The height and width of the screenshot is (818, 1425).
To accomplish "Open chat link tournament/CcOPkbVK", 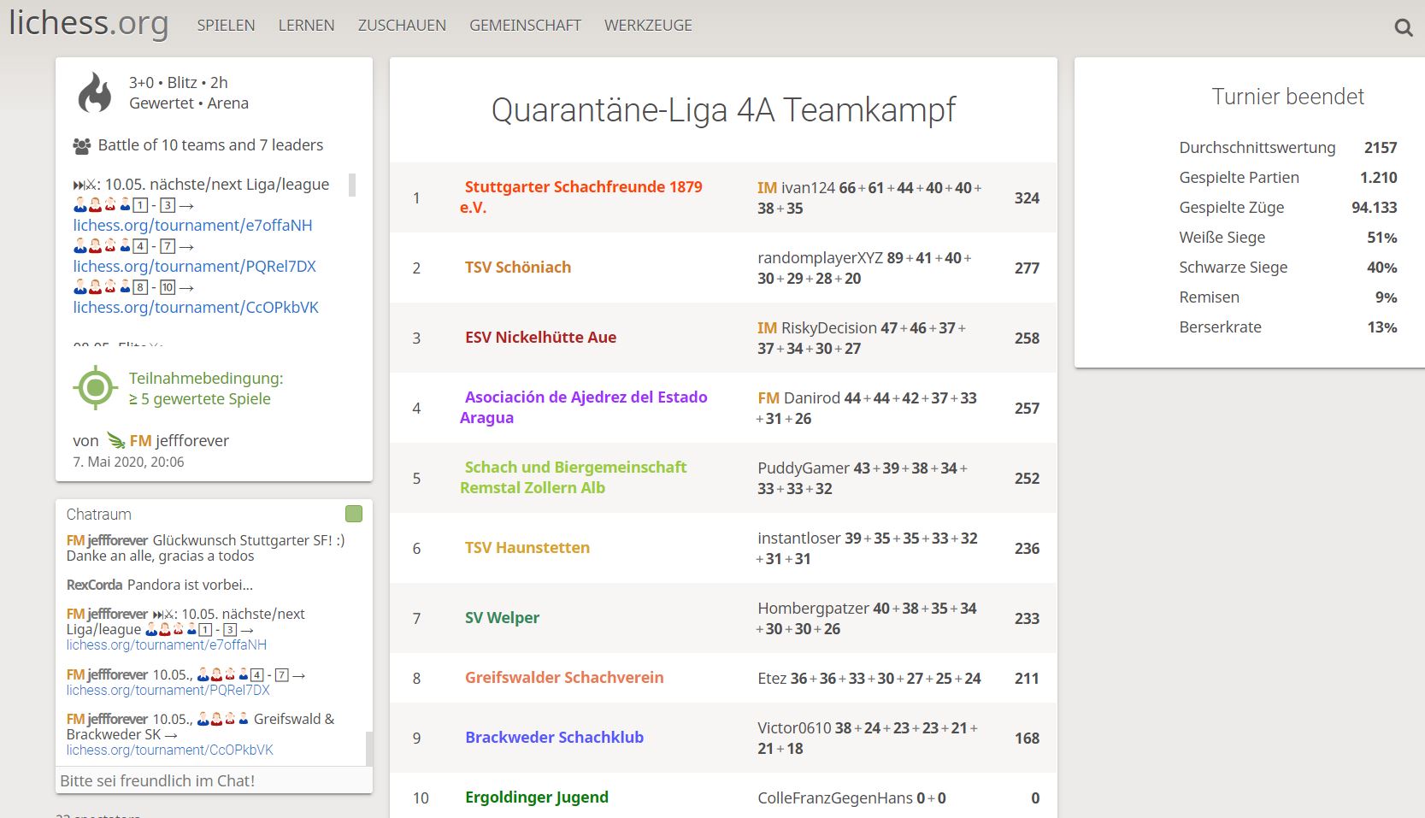I will coord(170,750).
